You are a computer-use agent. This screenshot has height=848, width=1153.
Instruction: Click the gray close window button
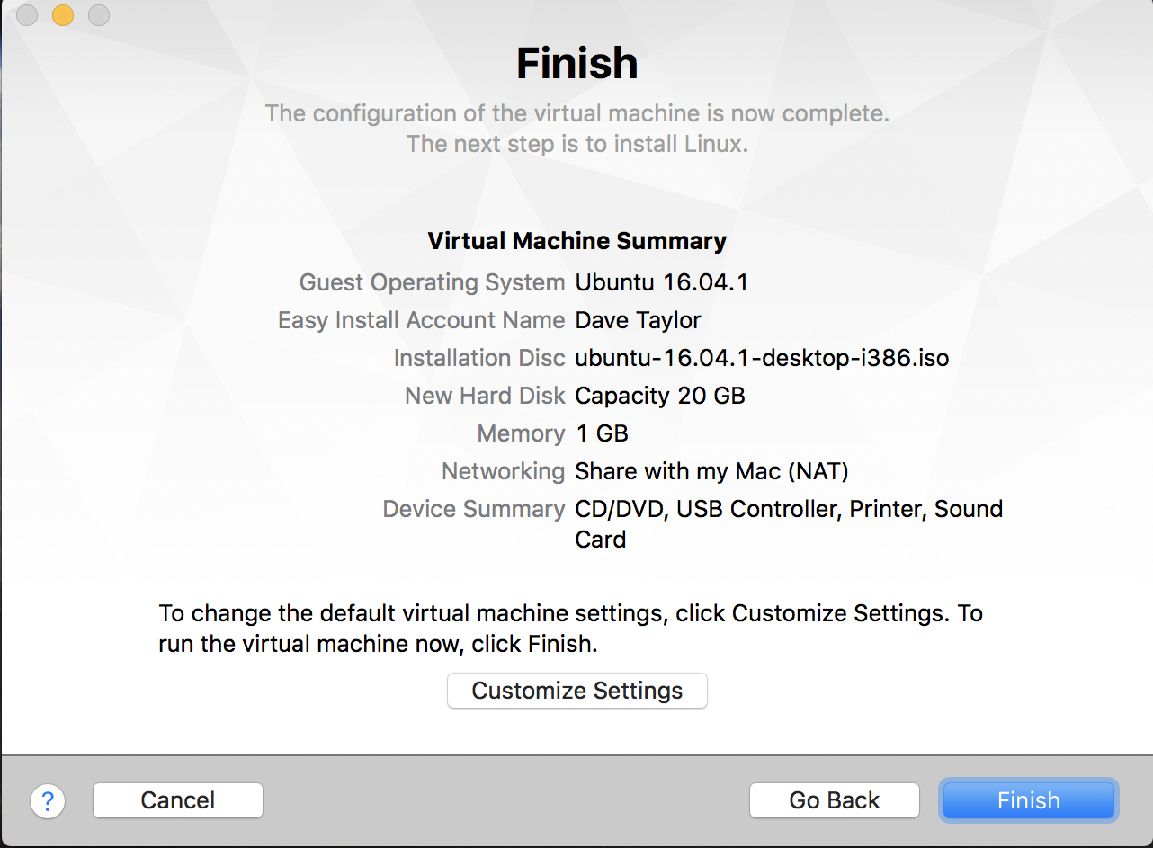tap(27, 15)
